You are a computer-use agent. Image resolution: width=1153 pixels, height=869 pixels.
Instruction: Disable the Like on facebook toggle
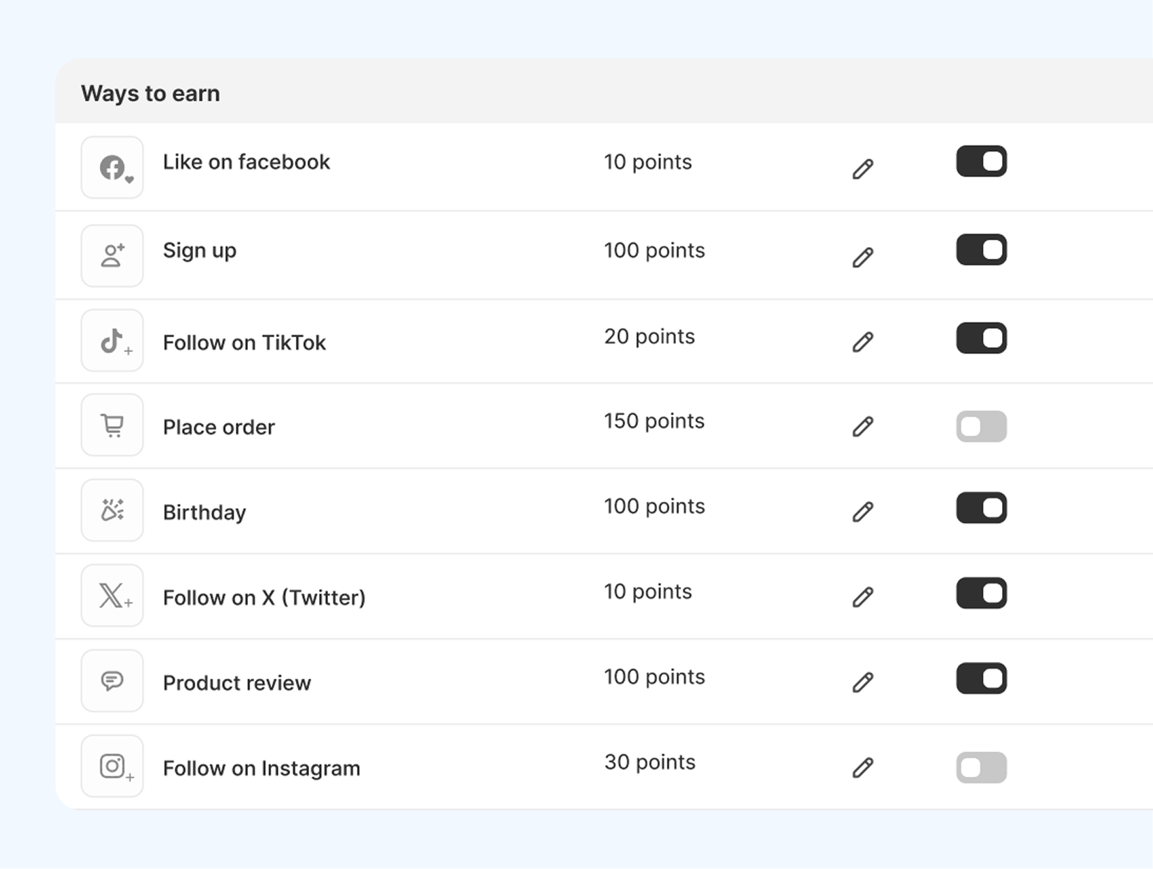[x=981, y=161]
